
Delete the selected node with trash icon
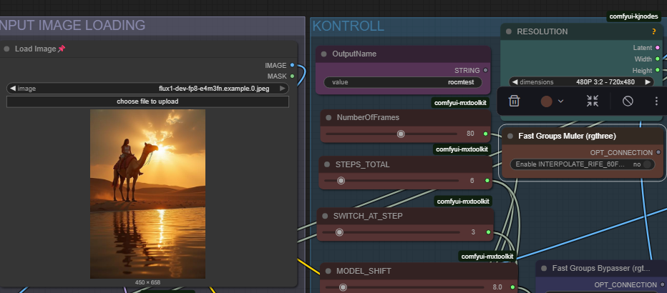click(x=514, y=101)
